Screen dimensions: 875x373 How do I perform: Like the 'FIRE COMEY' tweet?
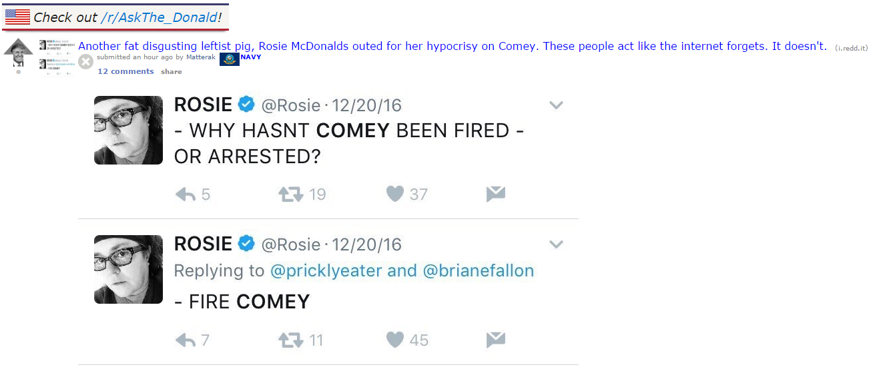[395, 340]
